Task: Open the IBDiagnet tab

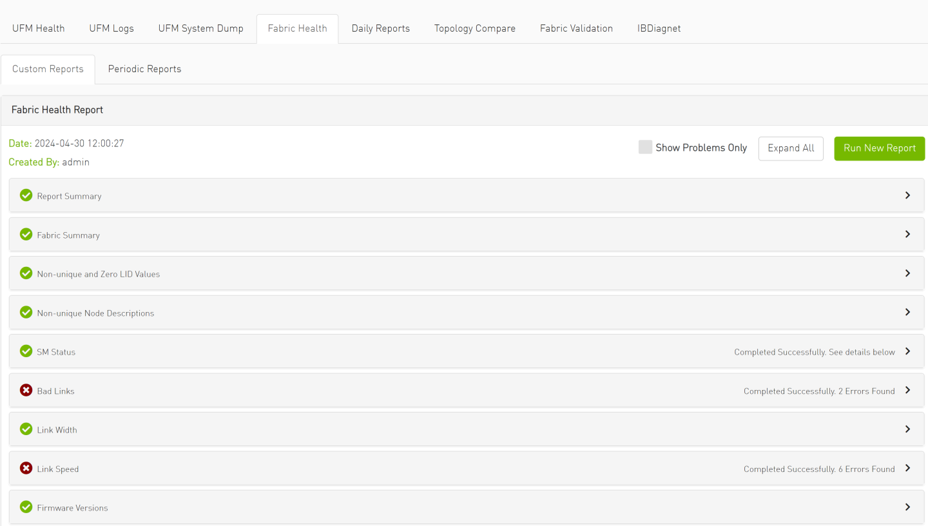Action: 659,28
